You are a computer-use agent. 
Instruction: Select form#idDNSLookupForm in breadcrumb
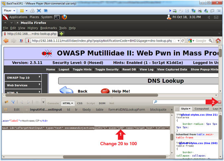tap(126, 110)
